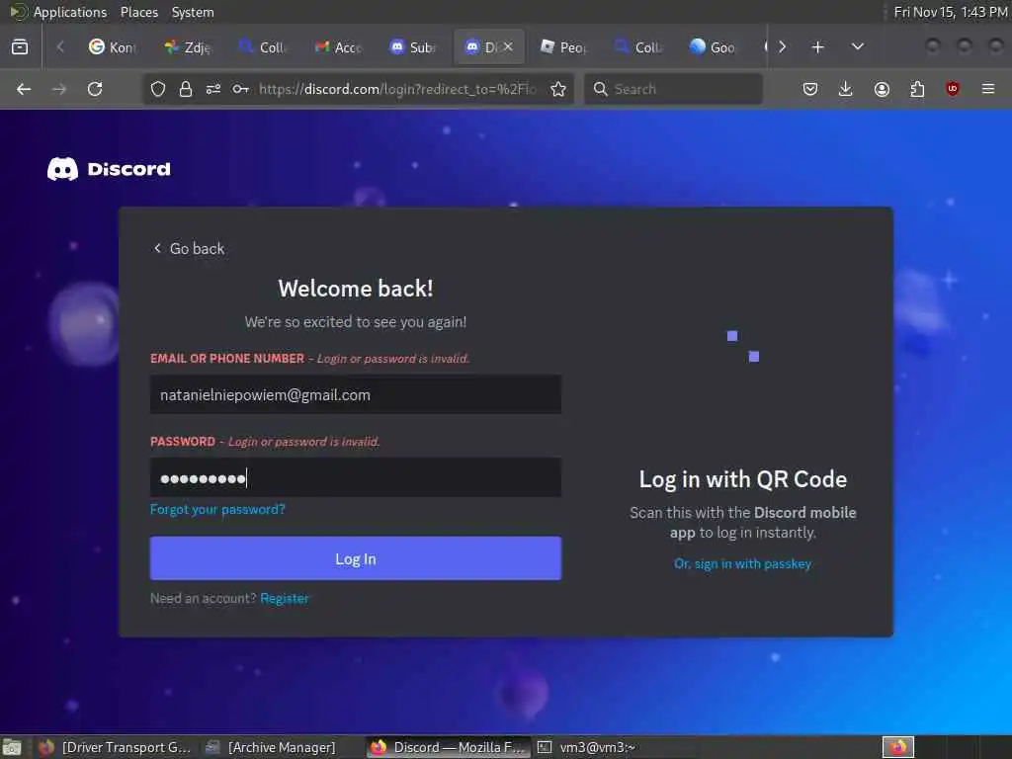The width and height of the screenshot is (1012, 759).
Task: Go forward one page in browser
Action: [x=59, y=89]
